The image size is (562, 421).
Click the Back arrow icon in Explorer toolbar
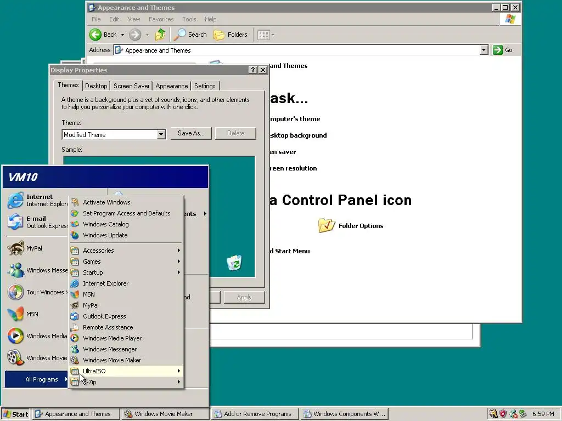click(x=95, y=35)
